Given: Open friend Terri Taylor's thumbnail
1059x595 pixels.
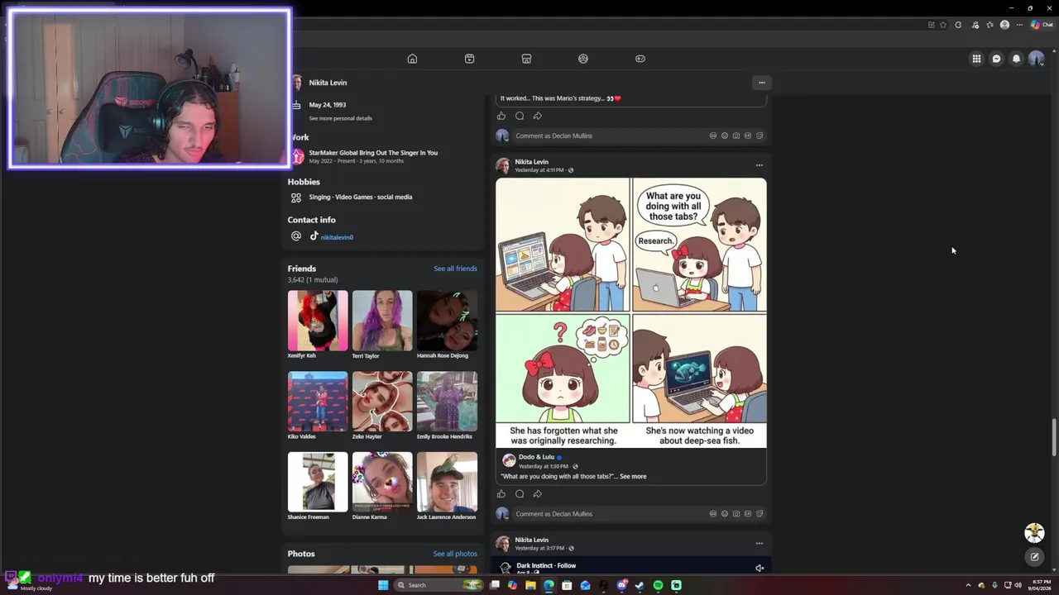Looking at the screenshot, I should [x=382, y=321].
